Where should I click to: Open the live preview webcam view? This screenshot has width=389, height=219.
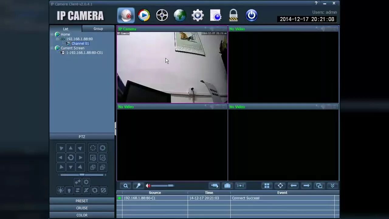[x=126, y=15]
